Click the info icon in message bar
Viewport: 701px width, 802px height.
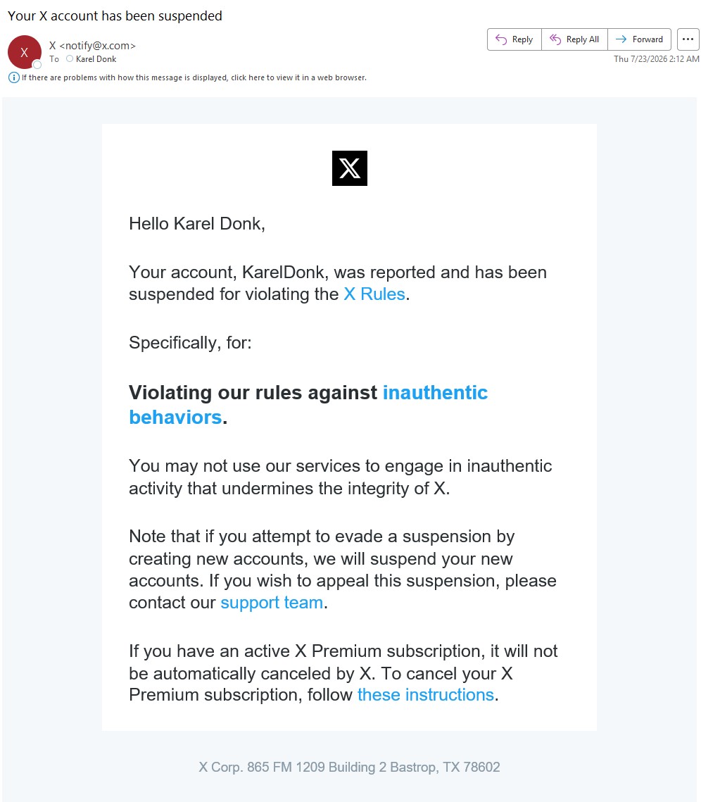tap(14, 77)
